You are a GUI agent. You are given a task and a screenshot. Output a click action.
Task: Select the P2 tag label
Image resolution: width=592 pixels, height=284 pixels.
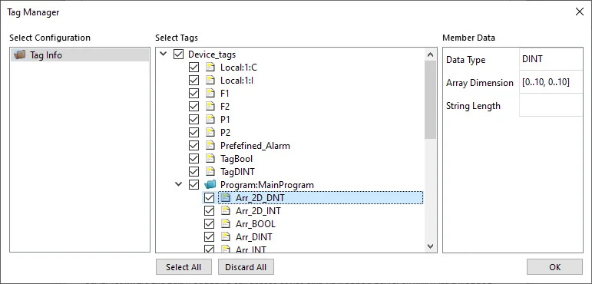225,133
